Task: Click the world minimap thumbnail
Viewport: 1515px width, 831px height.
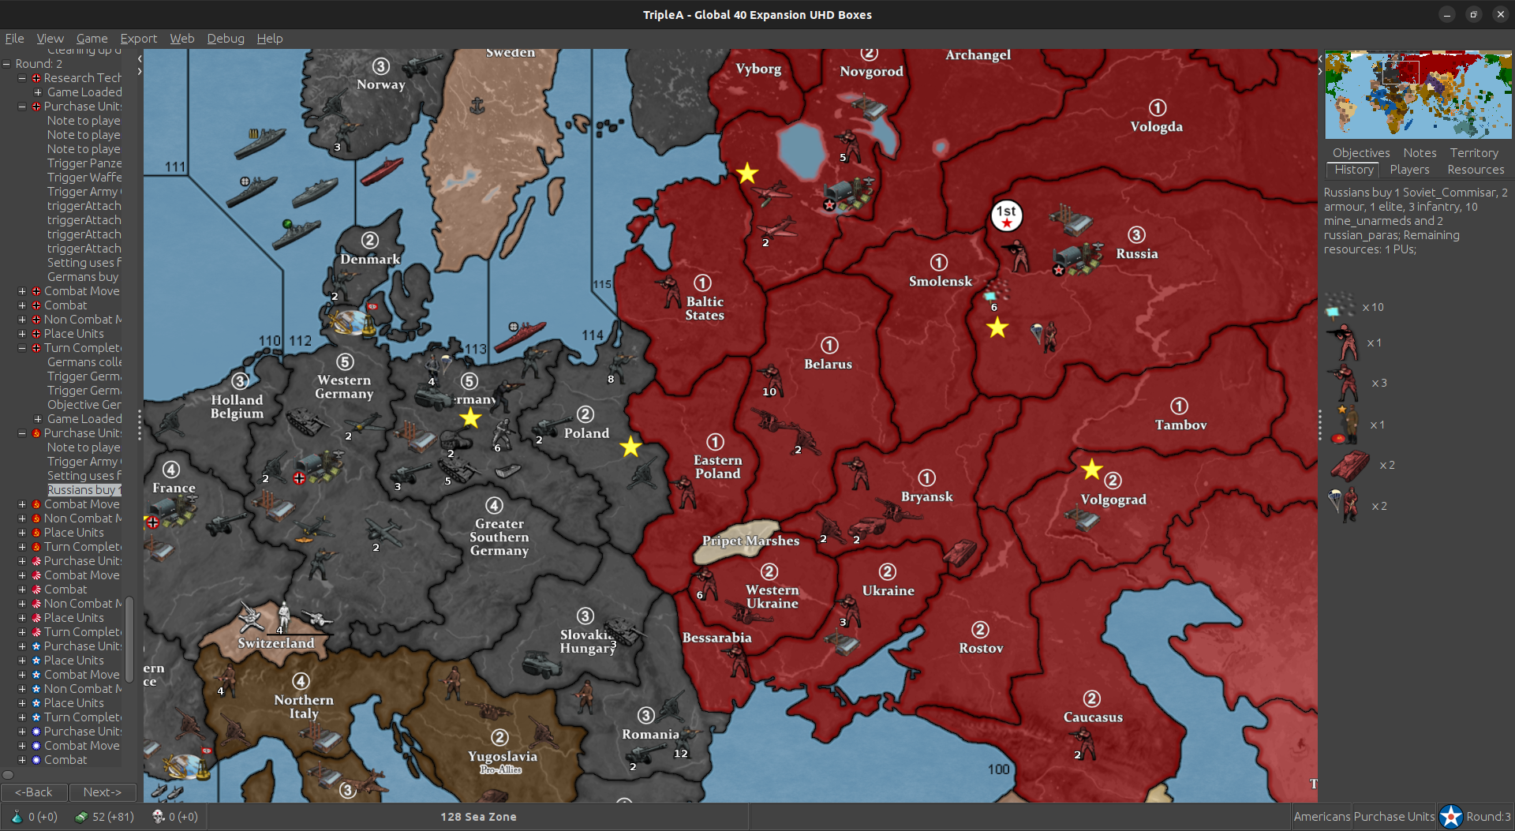Action: (x=1418, y=95)
